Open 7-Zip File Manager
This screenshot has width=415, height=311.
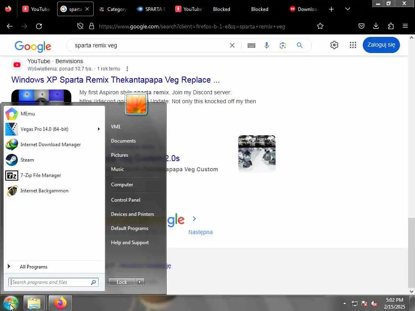(x=54, y=175)
